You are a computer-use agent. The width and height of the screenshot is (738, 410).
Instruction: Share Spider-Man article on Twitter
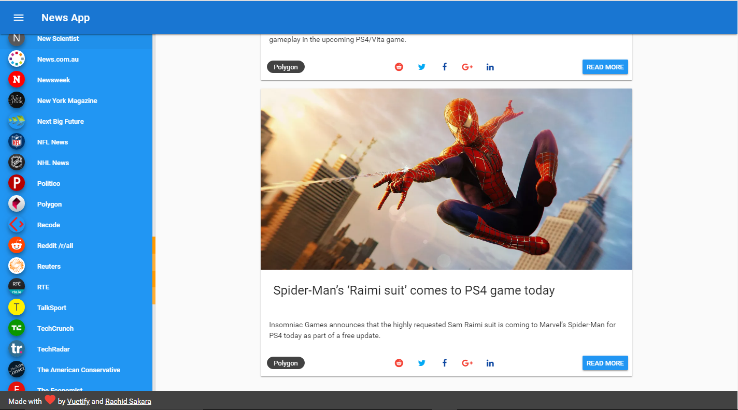[x=422, y=363]
